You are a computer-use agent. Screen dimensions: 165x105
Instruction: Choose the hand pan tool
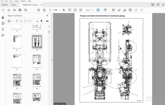(x=69, y=10)
